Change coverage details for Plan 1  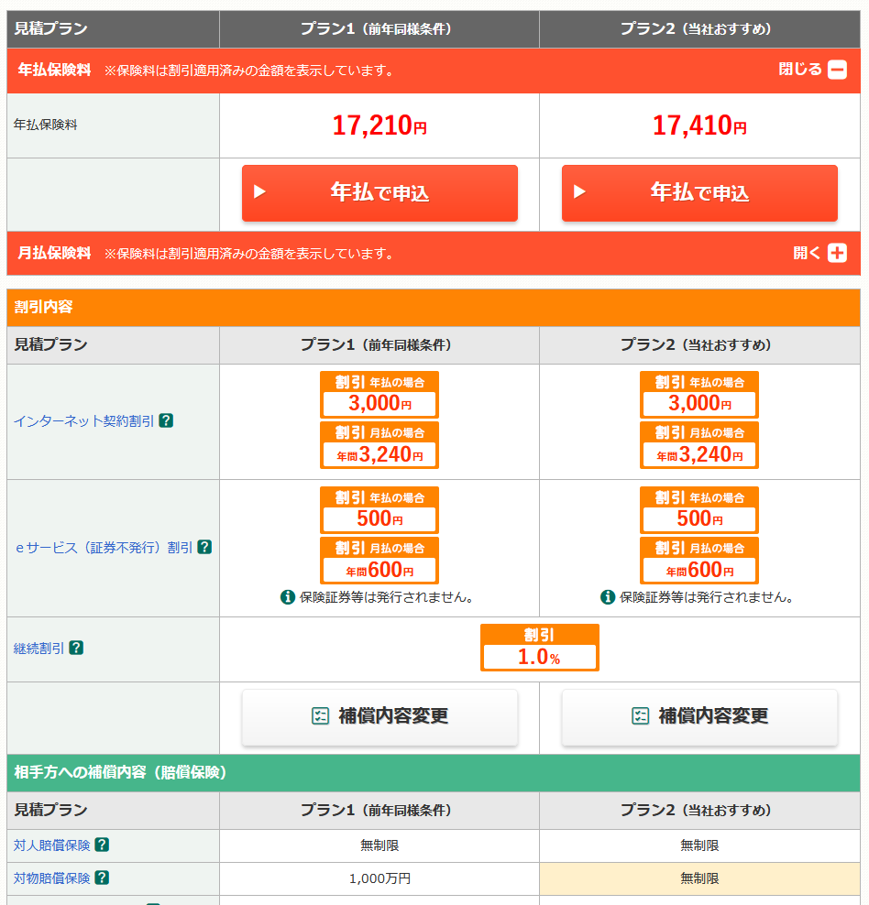click(x=379, y=717)
